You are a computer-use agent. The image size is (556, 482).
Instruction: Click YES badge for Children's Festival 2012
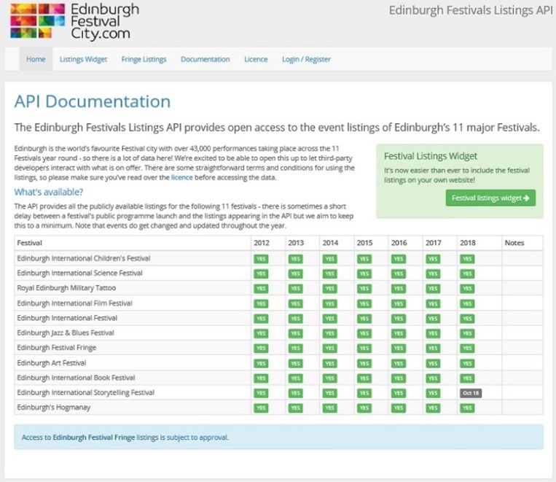pos(261,259)
